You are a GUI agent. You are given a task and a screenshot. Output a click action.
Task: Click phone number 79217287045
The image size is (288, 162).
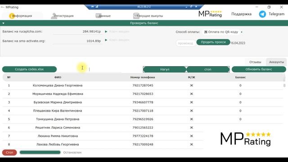pyautogui.click(x=143, y=85)
